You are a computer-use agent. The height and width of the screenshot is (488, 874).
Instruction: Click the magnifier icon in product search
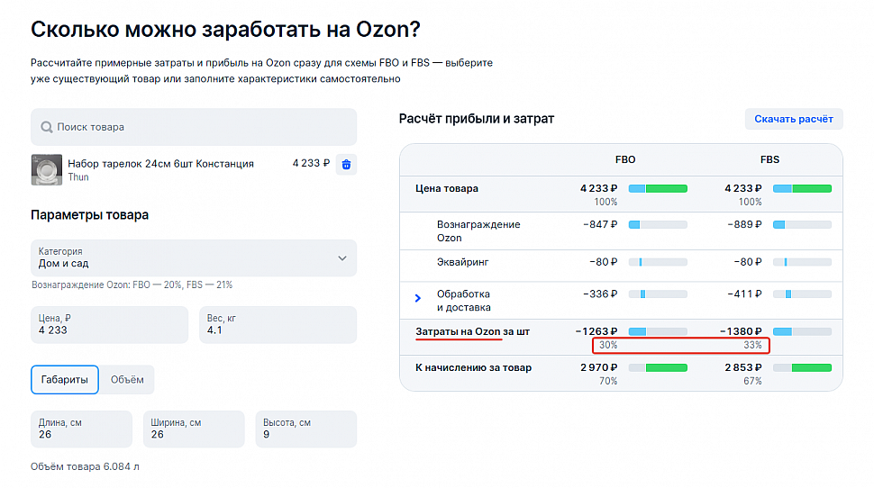[47, 127]
